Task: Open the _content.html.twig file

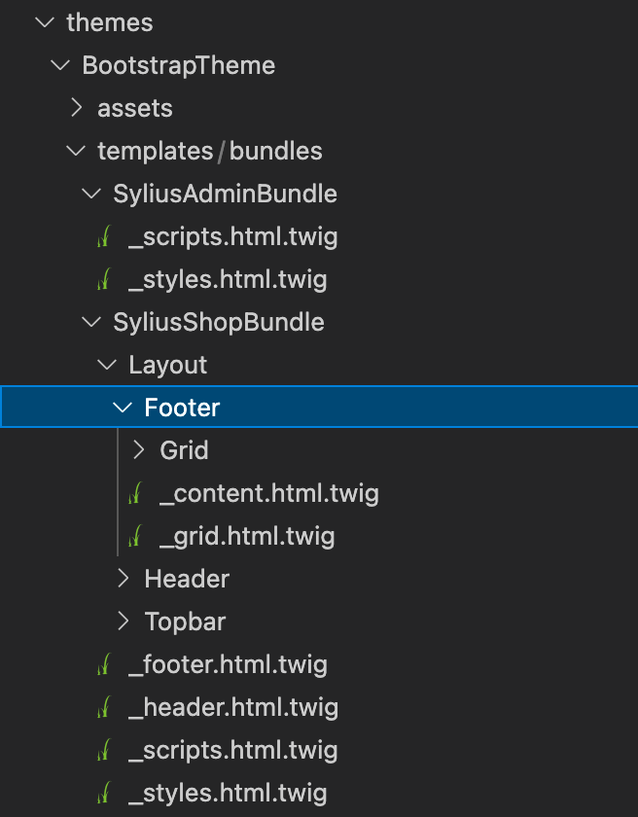Action: click(269, 492)
